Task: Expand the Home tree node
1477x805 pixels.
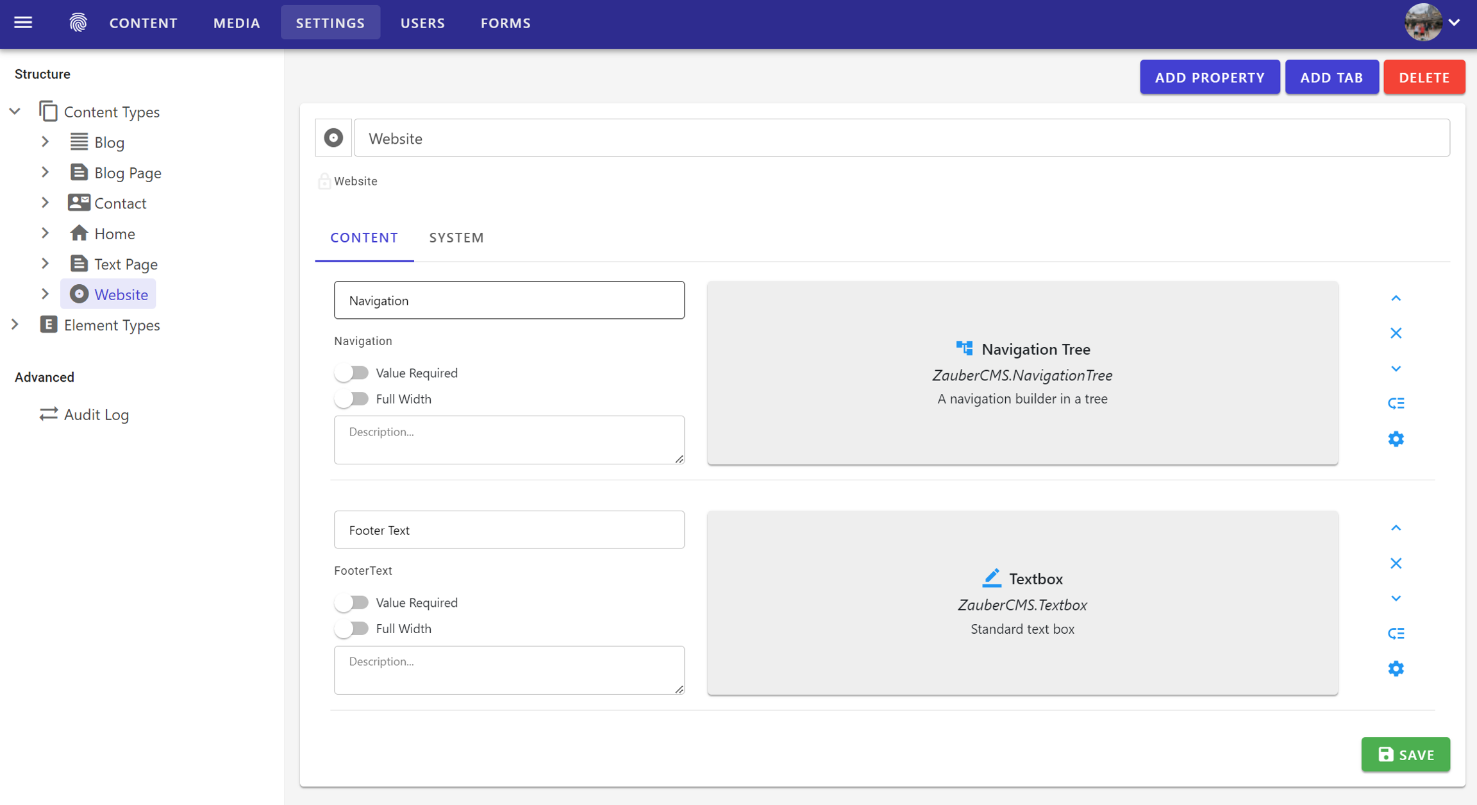Action: tap(45, 233)
